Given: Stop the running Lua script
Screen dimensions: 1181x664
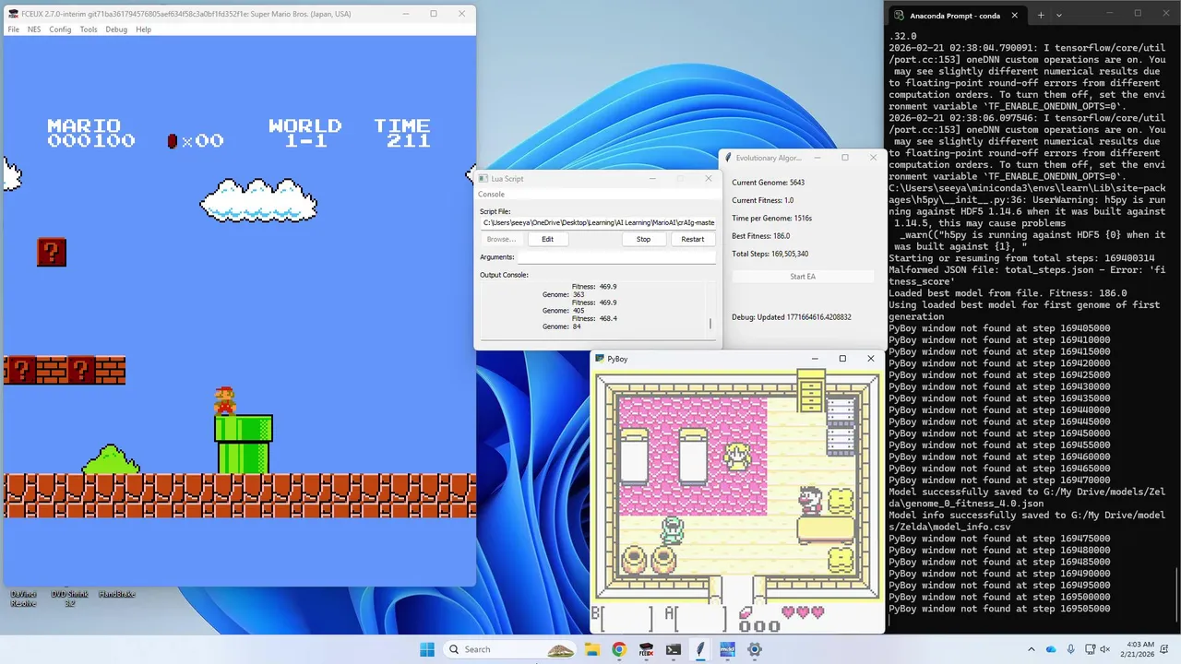Looking at the screenshot, I should (x=643, y=239).
